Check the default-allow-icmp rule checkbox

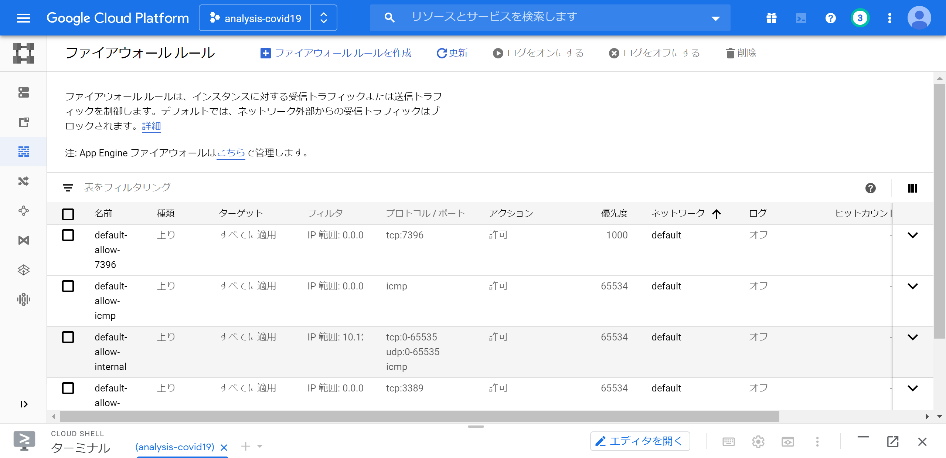click(x=68, y=286)
